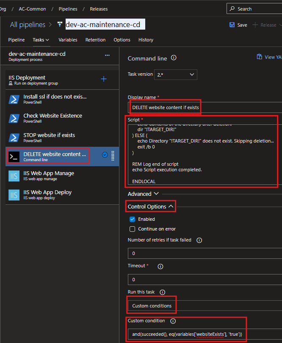The width and height of the screenshot is (282, 343).
Task: Click the blue check mark on selected task
Action: coord(105,155)
